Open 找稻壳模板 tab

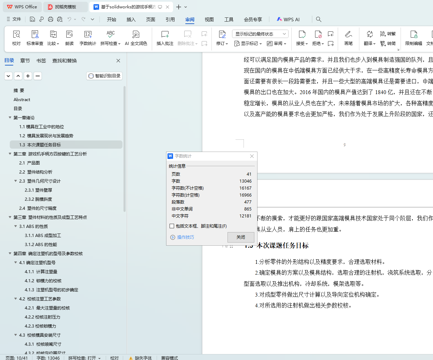tap(66, 7)
